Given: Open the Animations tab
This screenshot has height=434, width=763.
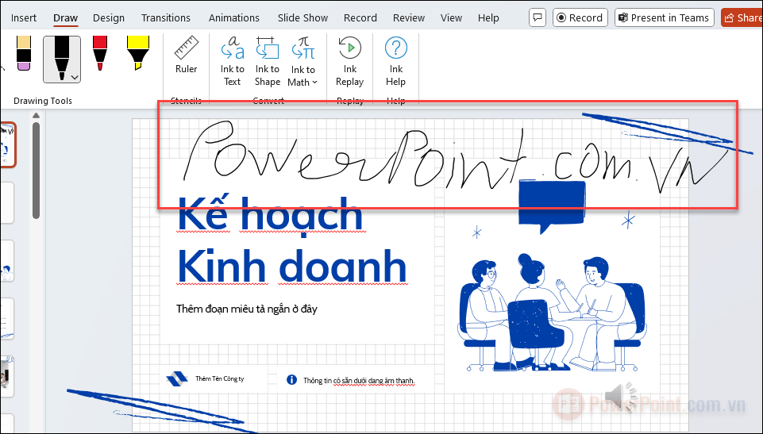Looking at the screenshot, I should (234, 18).
